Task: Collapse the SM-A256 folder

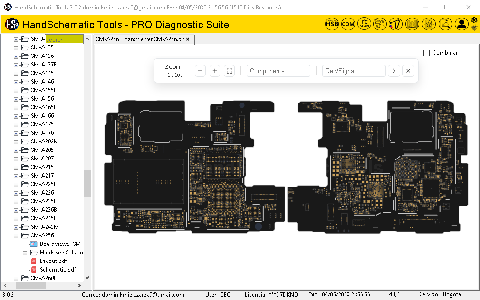Action: coord(16,236)
